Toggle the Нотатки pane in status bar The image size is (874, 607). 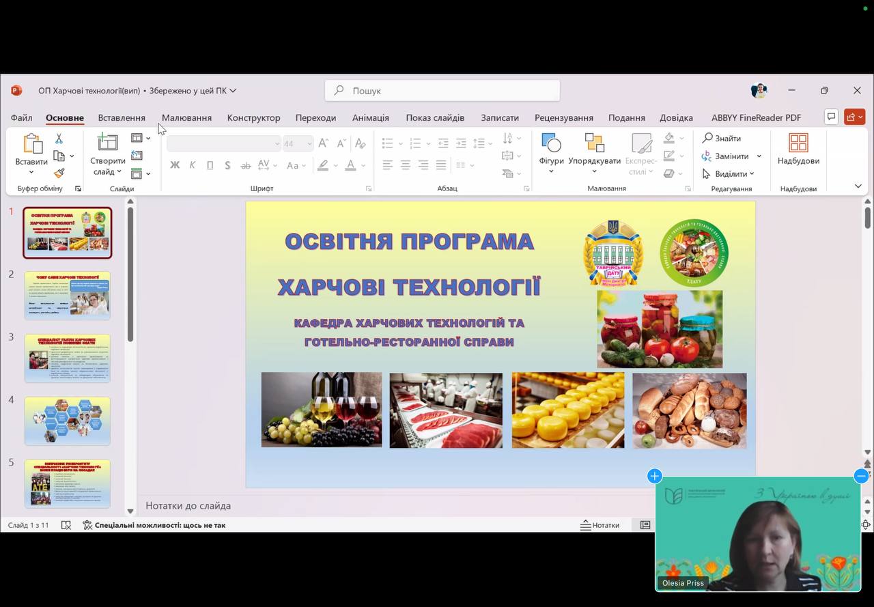coord(600,525)
